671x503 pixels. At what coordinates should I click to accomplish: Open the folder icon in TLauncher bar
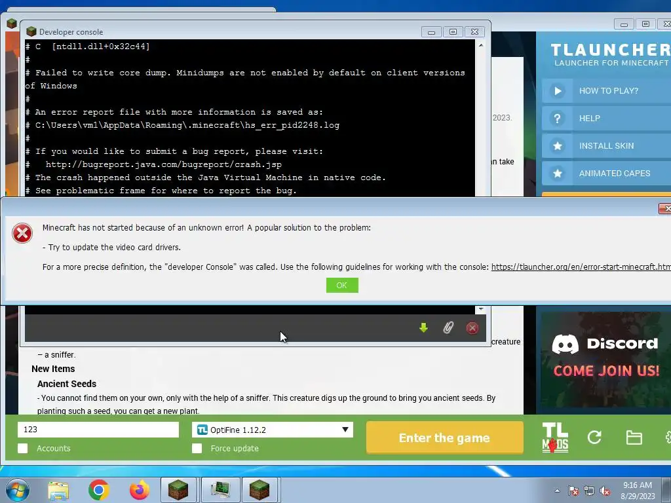click(x=634, y=438)
